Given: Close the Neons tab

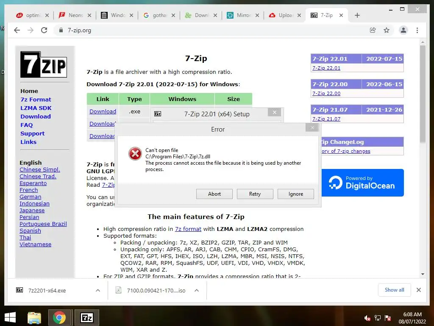Looking at the screenshot, I should click(89, 15).
